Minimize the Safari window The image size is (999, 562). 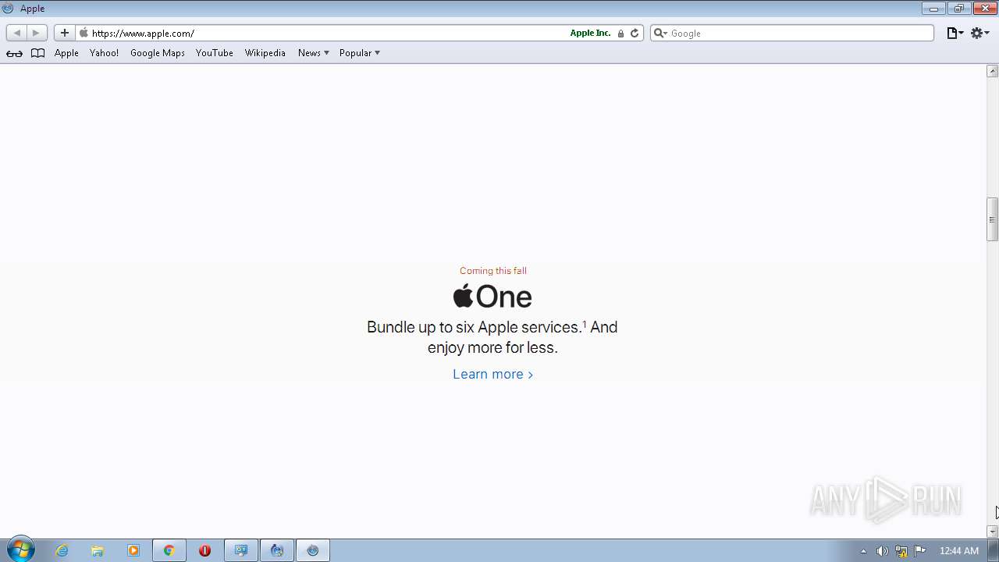933,9
